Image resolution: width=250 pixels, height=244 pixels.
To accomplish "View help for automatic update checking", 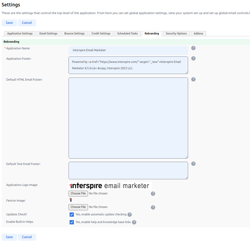I will click(x=130, y=215).
